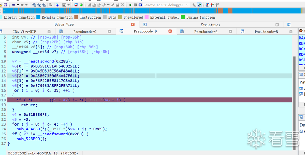Close the IDA View-RIP tab
Screen dimensions: 305x155
[49, 32]
